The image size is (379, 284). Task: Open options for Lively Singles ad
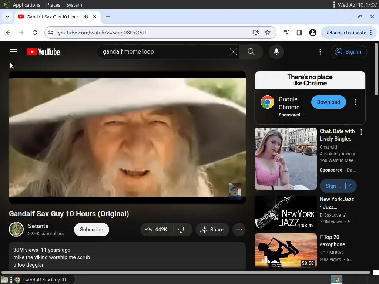361,132
